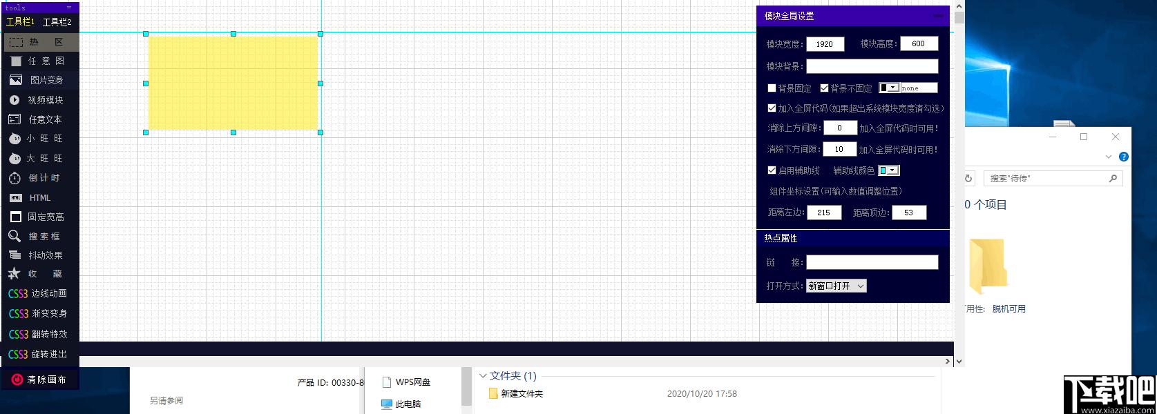Image resolution: width=1157 pixels, height=414 pixels.
Task: Choose the 固定宽高 fixed size icon
Action: pos(15,217)
